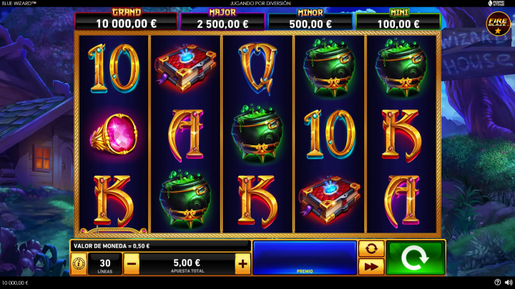
Task: Open the info paytable button
Action: 79,263
